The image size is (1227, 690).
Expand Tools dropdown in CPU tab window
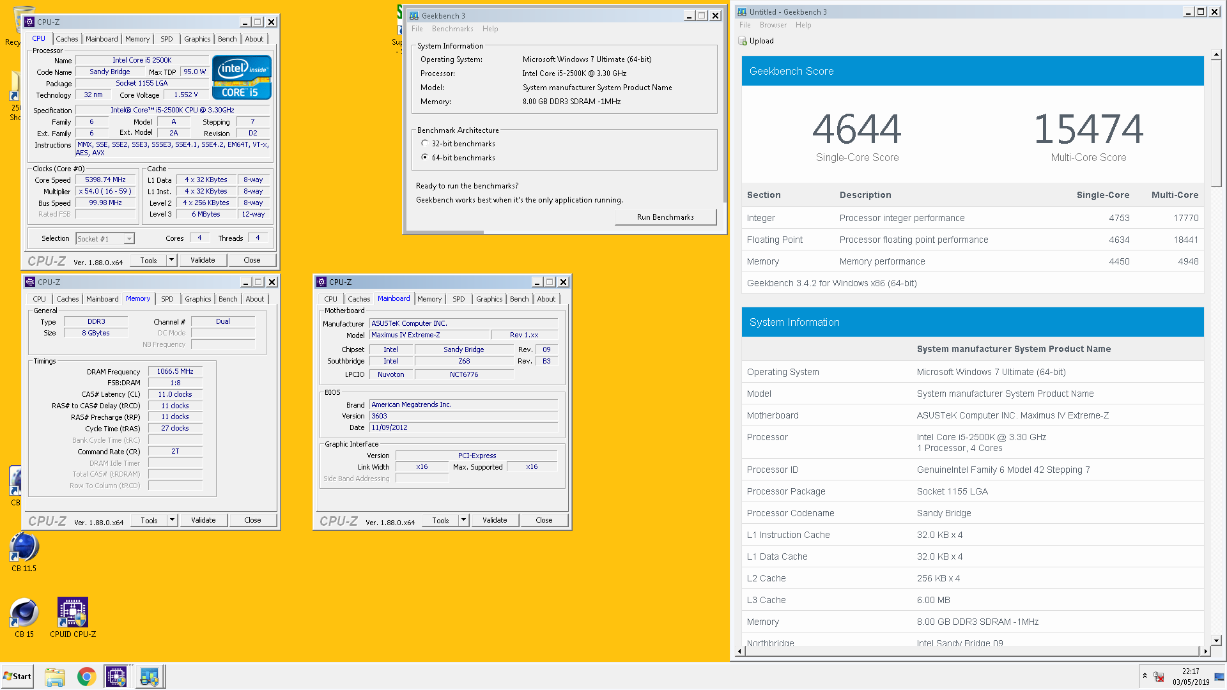point(171,260)
